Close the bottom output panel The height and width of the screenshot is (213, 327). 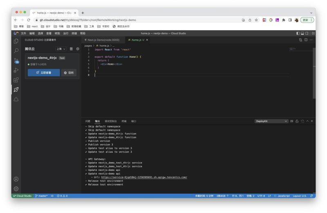(312, 121)
